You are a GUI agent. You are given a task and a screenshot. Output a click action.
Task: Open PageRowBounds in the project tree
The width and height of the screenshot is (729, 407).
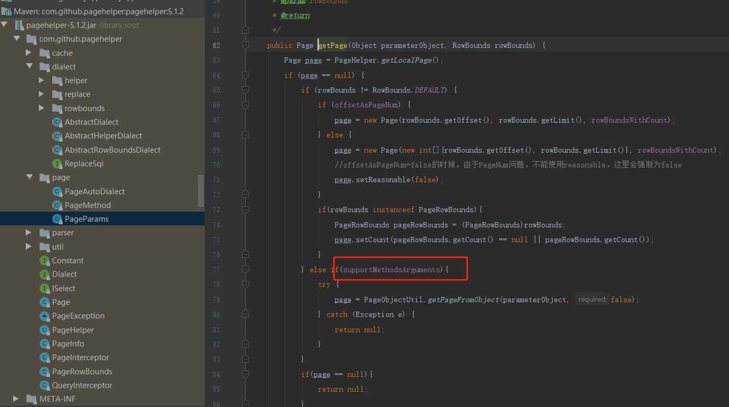click(x=82, y=372)
